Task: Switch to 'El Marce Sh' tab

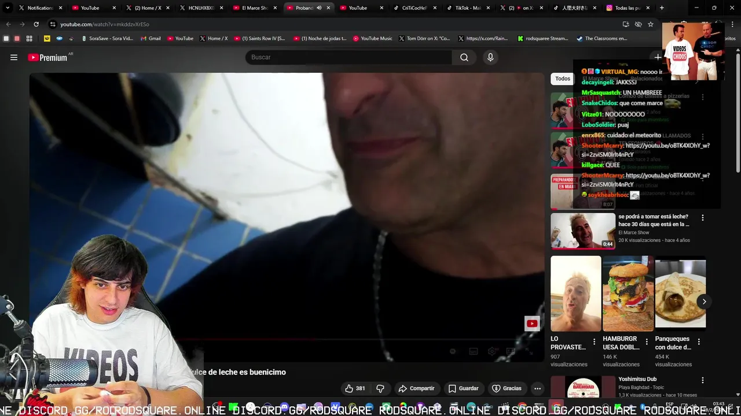Action: tap(255, 8)
